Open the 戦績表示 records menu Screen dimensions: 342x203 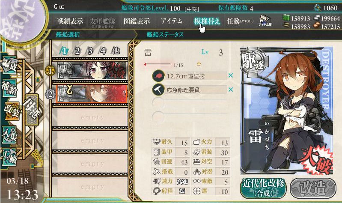(x=70, y=21)
